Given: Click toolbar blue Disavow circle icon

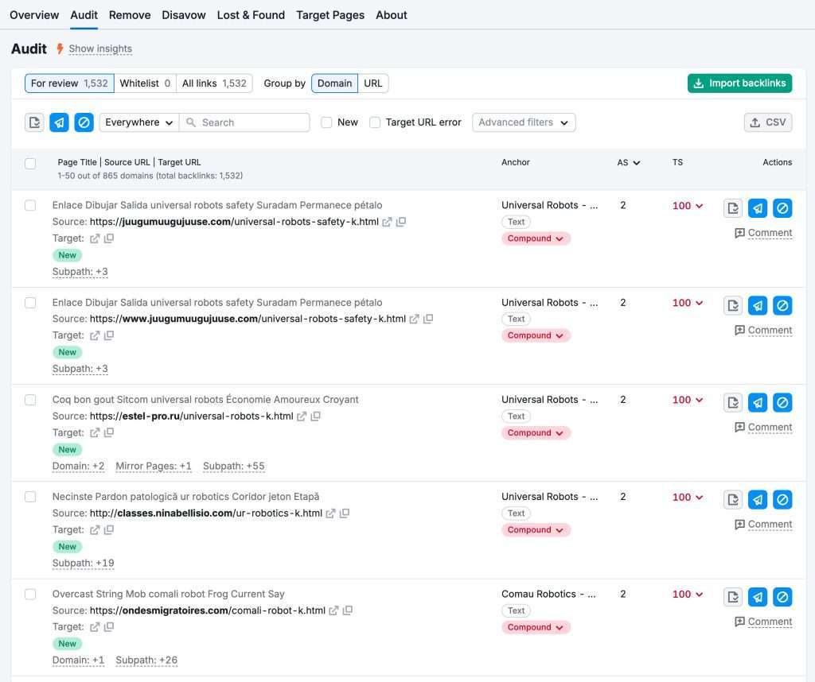Looking at the screenshot, I should pos(84,122).
